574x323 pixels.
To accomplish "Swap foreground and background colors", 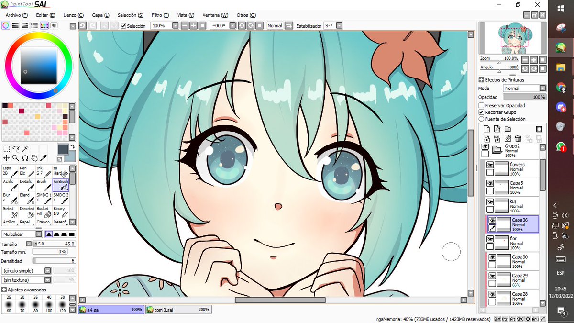I will tap(72, 146).
